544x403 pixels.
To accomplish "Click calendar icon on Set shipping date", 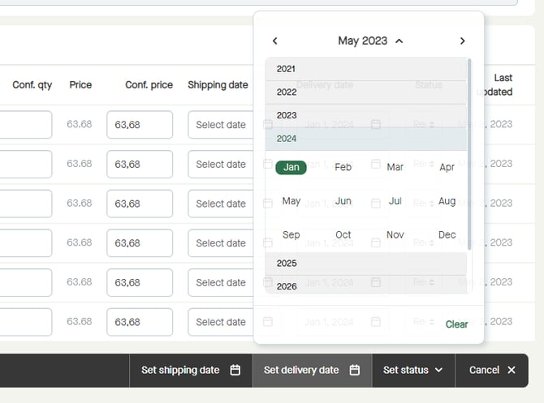I will tap(235, 370).
